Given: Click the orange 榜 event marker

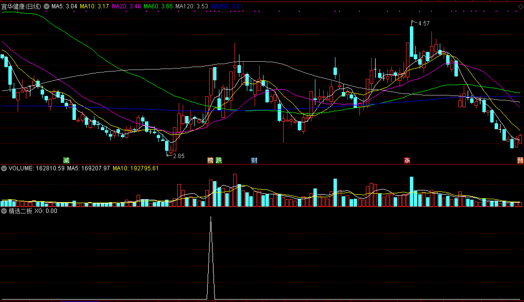Looking at the screenshot, I should [210, 161].
